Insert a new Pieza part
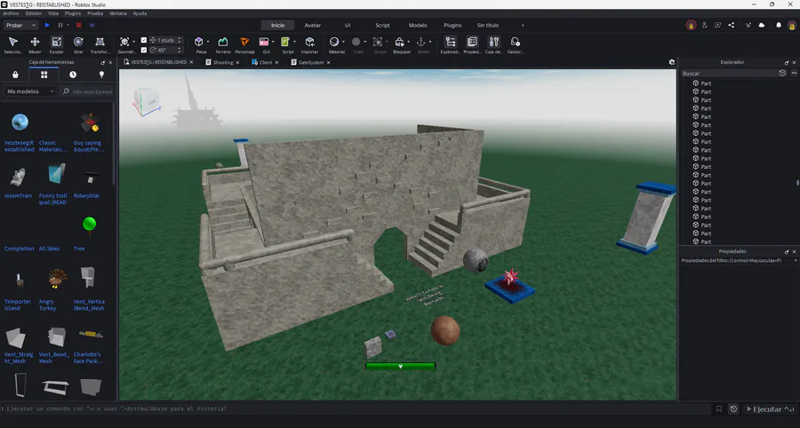This screenshot has height=428, width=800. [x=199, y=42]
